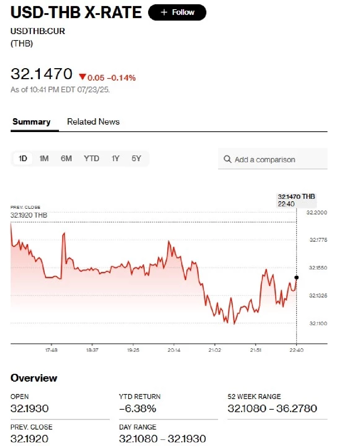The image size is (341, 448).
Task: Click the search magnifier icon
Action: coord(227,159)
